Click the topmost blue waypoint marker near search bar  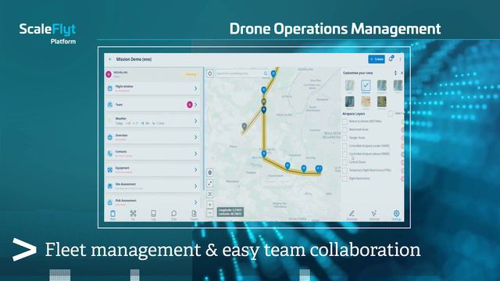(273, 73)
